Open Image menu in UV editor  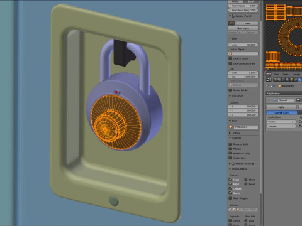[x=297, y=75]
